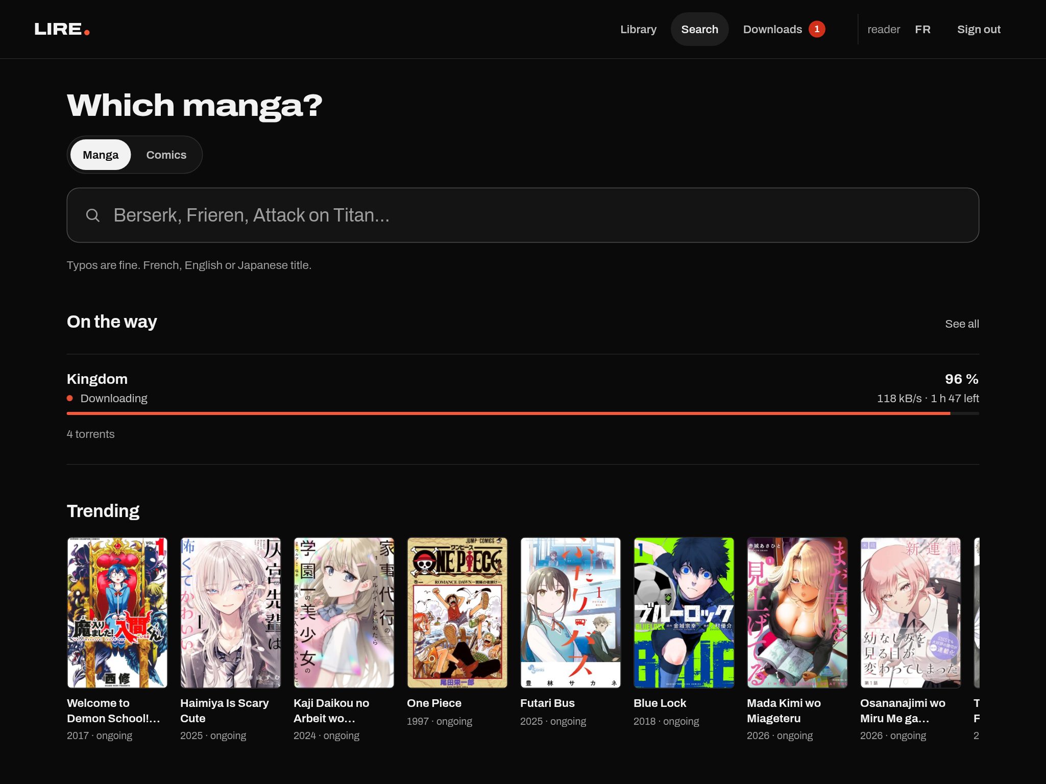Switch to the Comics pill
The width and height of the screenshot is (1046, 784).
[x=166, y=155]
